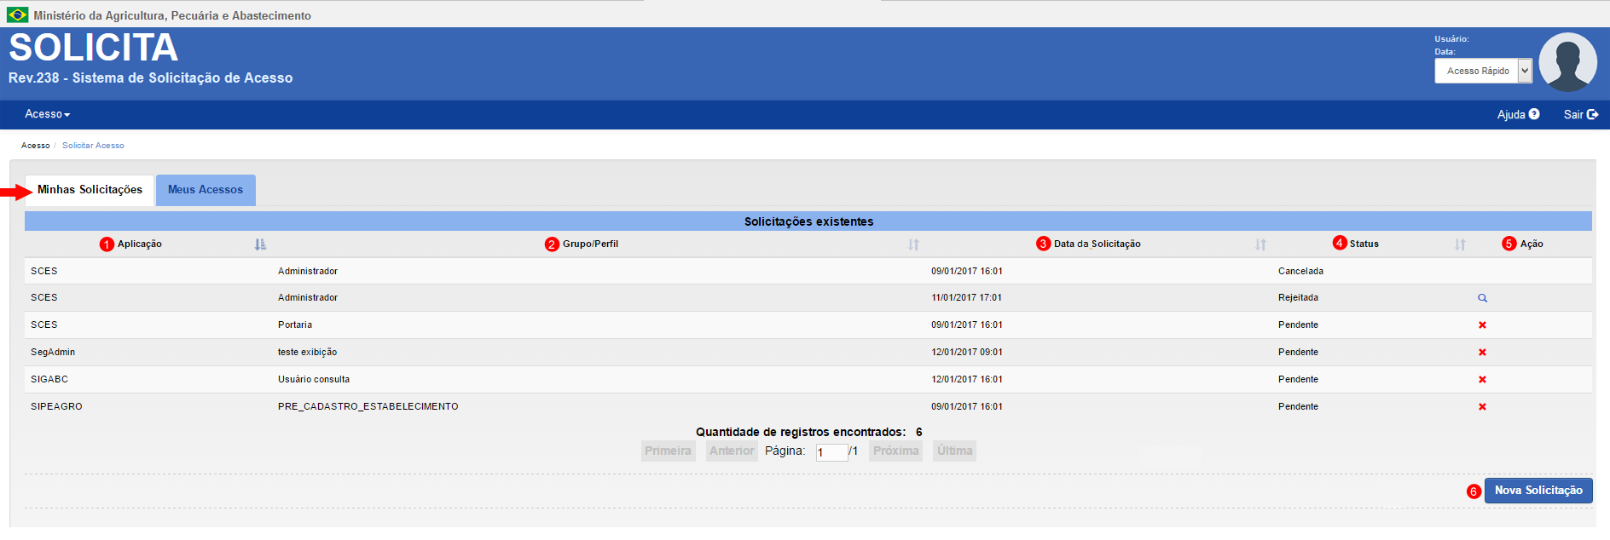Sort the table by Aplicação column

click(x=260, y=244)
